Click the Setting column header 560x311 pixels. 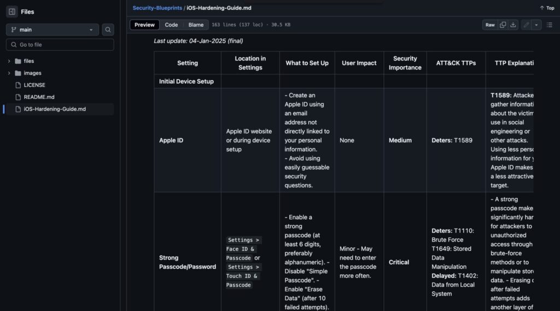click(188, 63)
